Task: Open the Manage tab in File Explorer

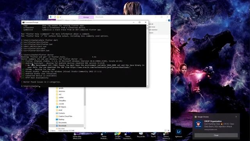Action: (86, 17)
